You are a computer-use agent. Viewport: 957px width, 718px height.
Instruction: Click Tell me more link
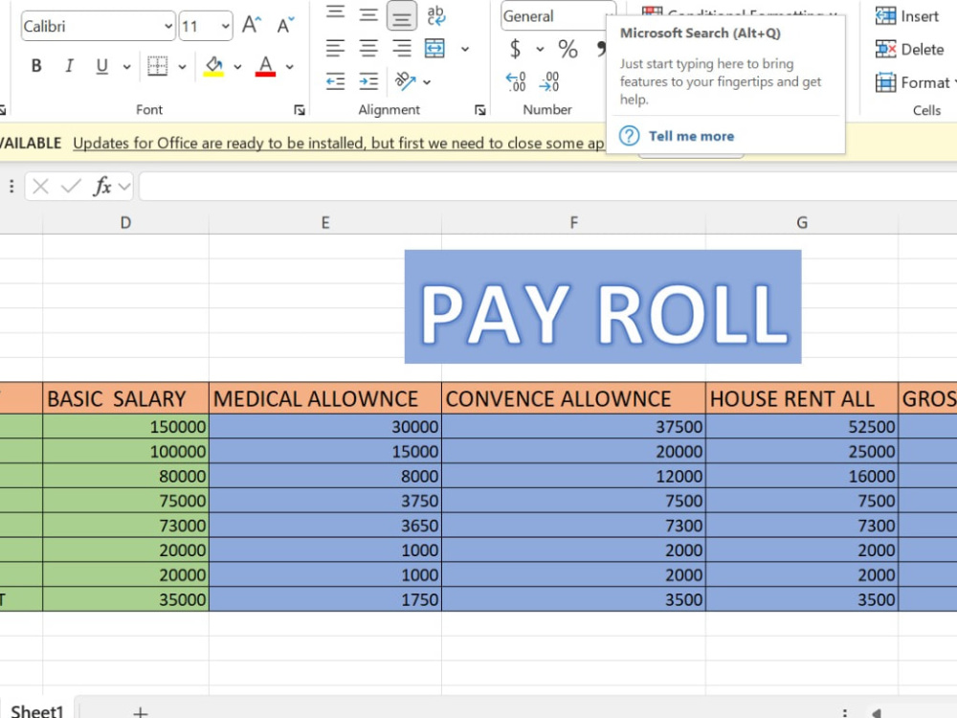(x=691, y=136)
